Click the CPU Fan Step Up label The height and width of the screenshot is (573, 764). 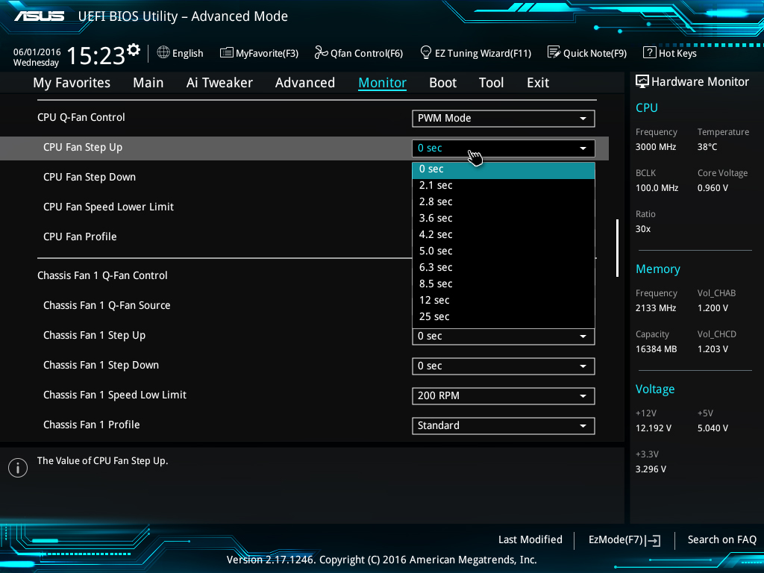pos(83,148)
